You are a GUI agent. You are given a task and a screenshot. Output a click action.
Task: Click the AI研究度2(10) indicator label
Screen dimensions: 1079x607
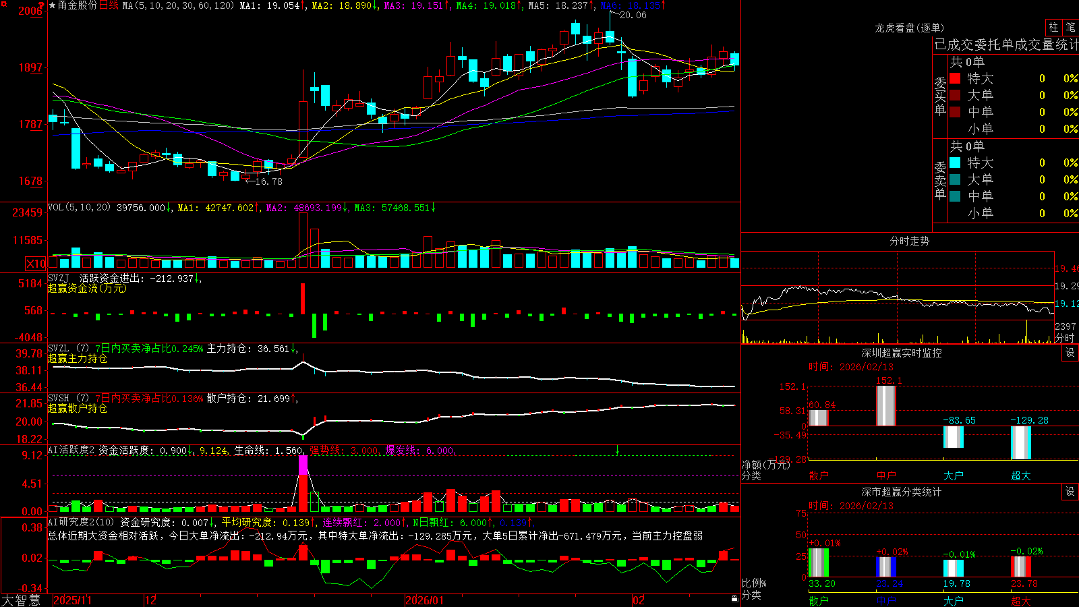pos(81,522)
